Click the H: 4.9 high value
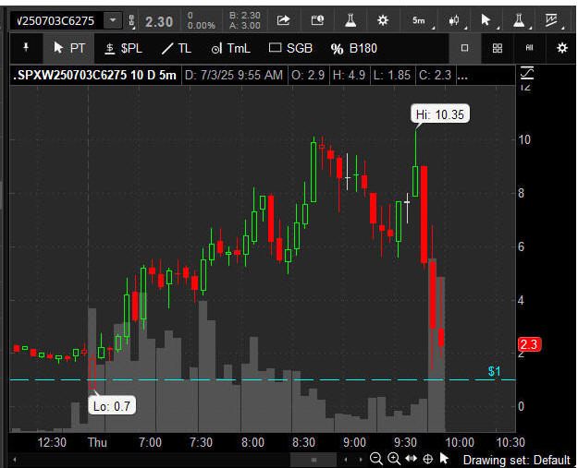Screen dimensions: 578x468 coord(349,75)
